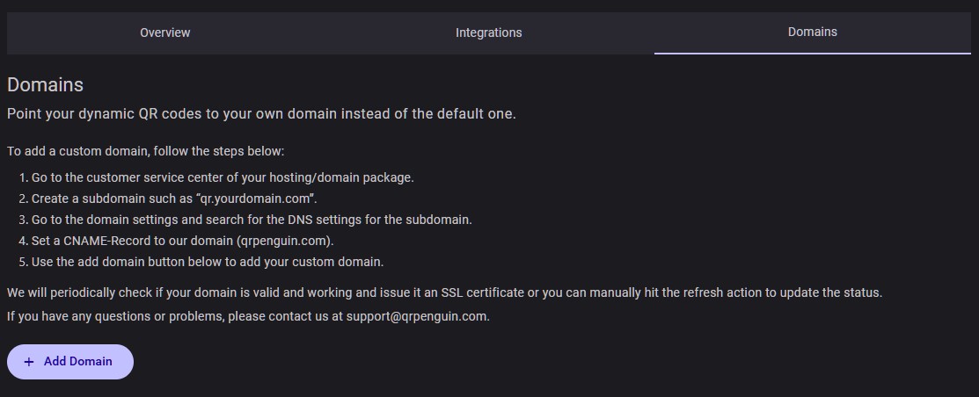Image resolution: width=979 pixels, height=397 pixels.
Task: Open the Integrations tab
Action: 488,32
